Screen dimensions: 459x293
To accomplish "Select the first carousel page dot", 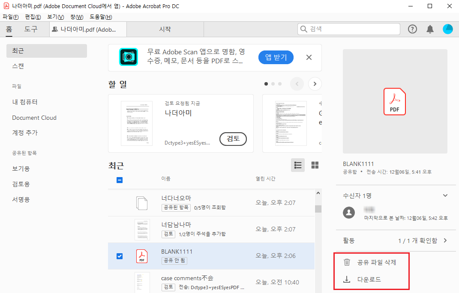I will (x=266, y=84).
